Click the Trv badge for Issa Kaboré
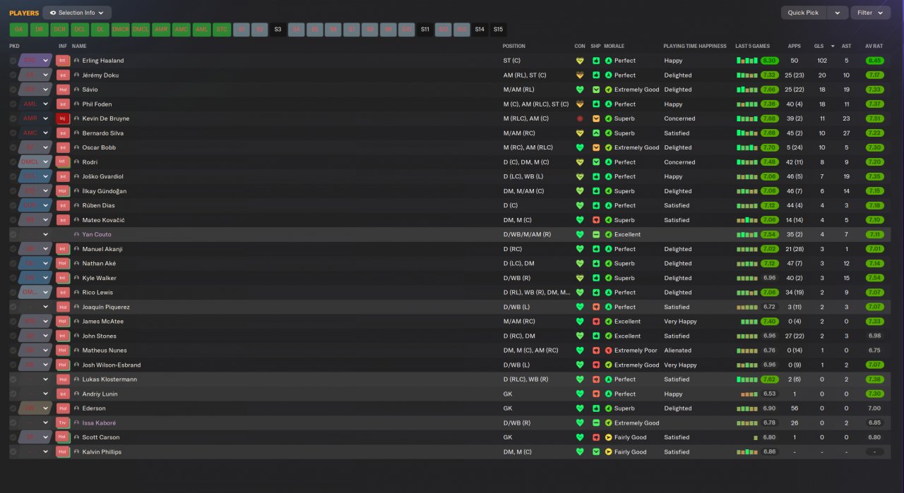This screenshot has height=493, width=904. click(63, 423)
